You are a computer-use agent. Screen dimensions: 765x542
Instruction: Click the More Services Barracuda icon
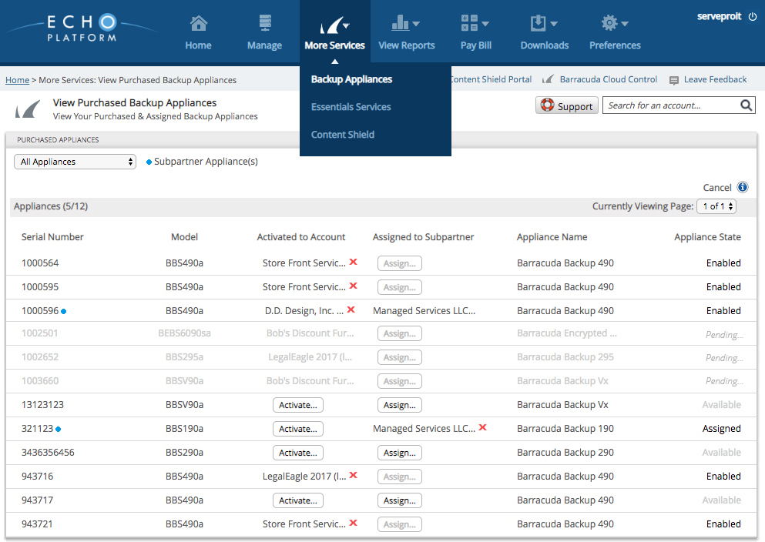click(330, 25)
